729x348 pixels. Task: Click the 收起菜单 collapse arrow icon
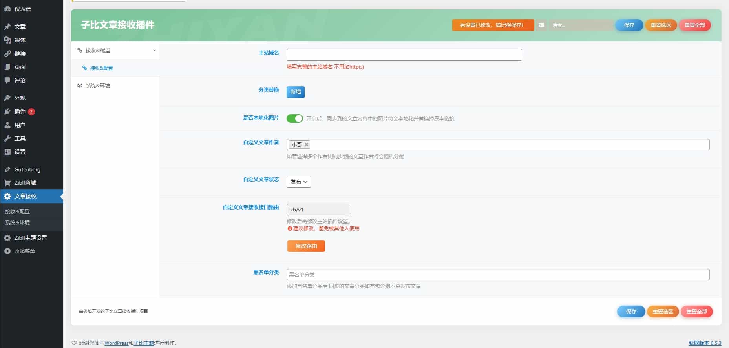(x=7, y=251)
